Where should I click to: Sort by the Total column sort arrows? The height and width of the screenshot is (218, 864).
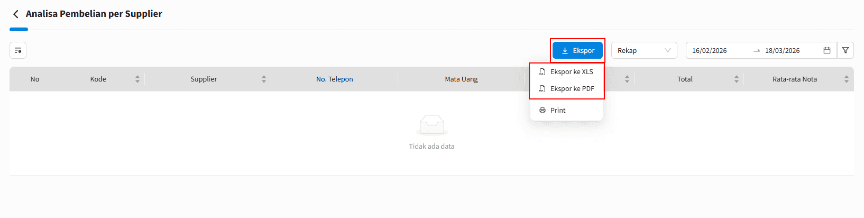click(x=737, y=79)
